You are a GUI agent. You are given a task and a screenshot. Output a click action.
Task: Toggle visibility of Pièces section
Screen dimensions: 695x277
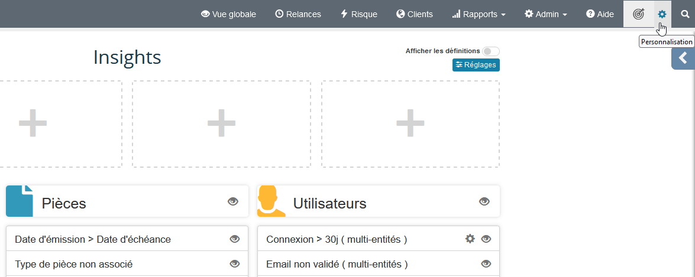(233, 202)
